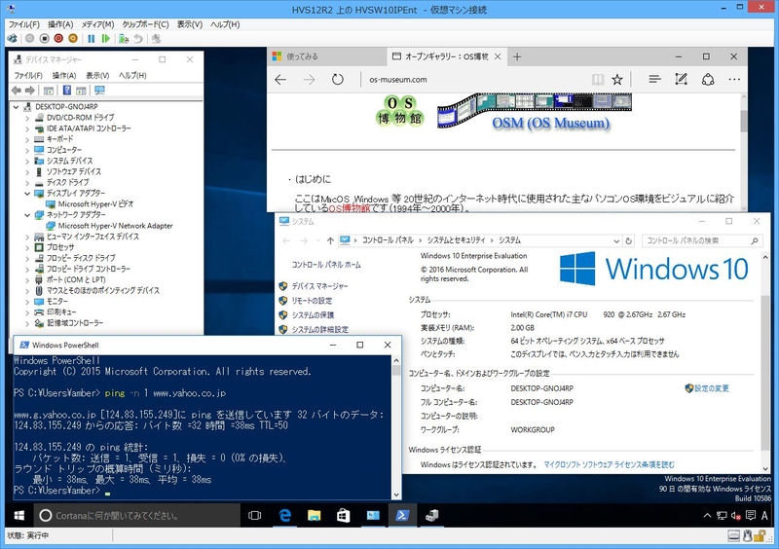The height and width of the screenshot is (549, 779).
Task: Open File Explorer from the guest taskbar
Action: (x=314, y=515)
